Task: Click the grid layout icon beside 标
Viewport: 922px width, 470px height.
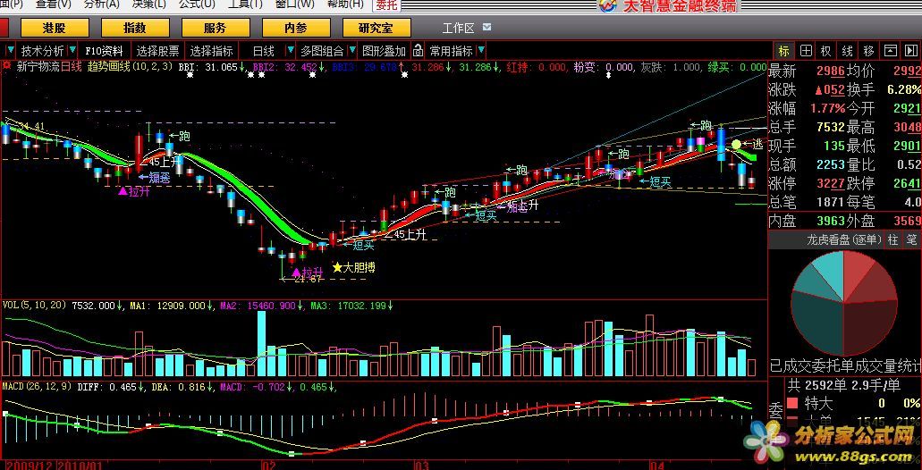Action: point(805,51)
